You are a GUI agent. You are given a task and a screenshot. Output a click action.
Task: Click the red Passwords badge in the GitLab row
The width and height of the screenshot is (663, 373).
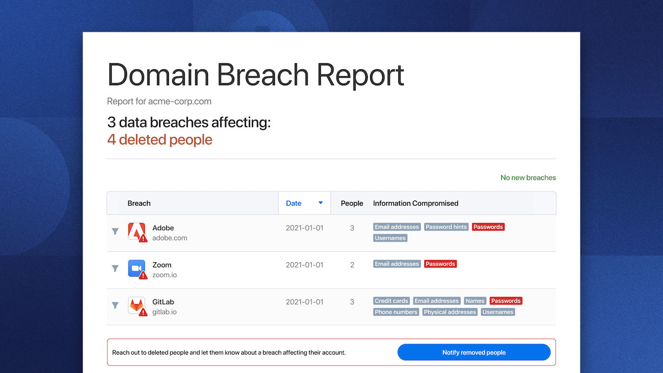click(x=506, y=301)
